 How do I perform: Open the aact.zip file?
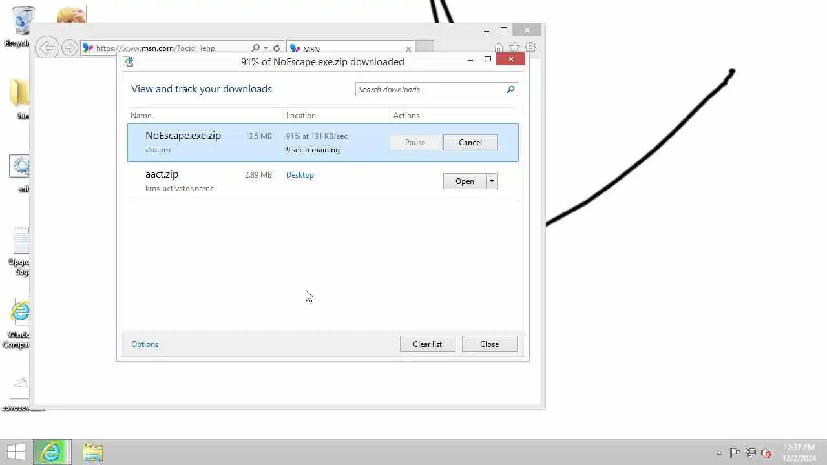pos(465,181)
